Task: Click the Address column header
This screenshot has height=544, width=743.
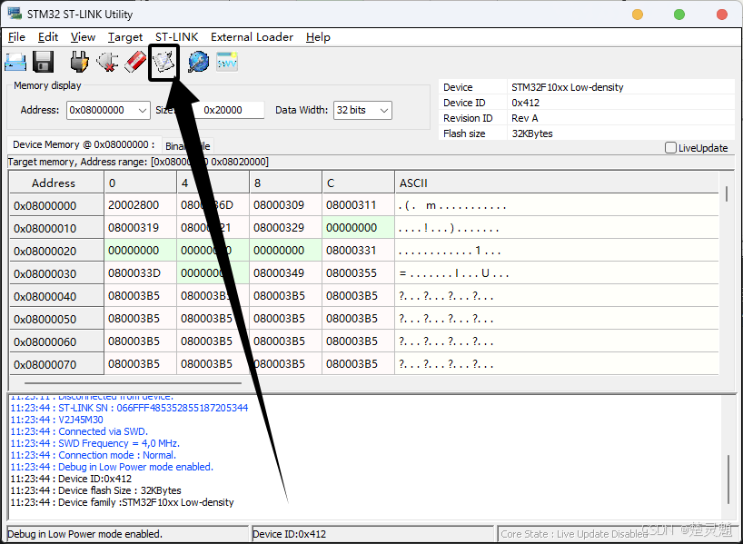Action: click(x=56, y=183)
